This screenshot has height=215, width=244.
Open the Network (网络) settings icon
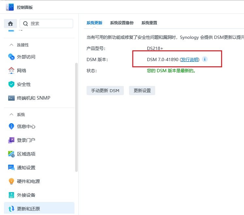point(11,71)
